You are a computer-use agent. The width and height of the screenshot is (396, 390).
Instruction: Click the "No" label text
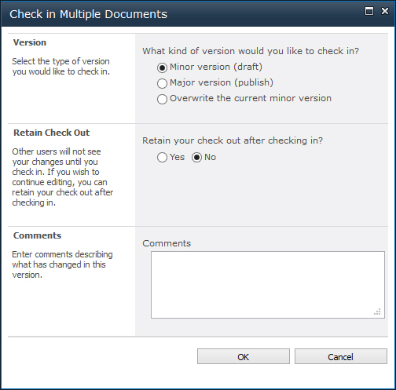pos(210,157)
